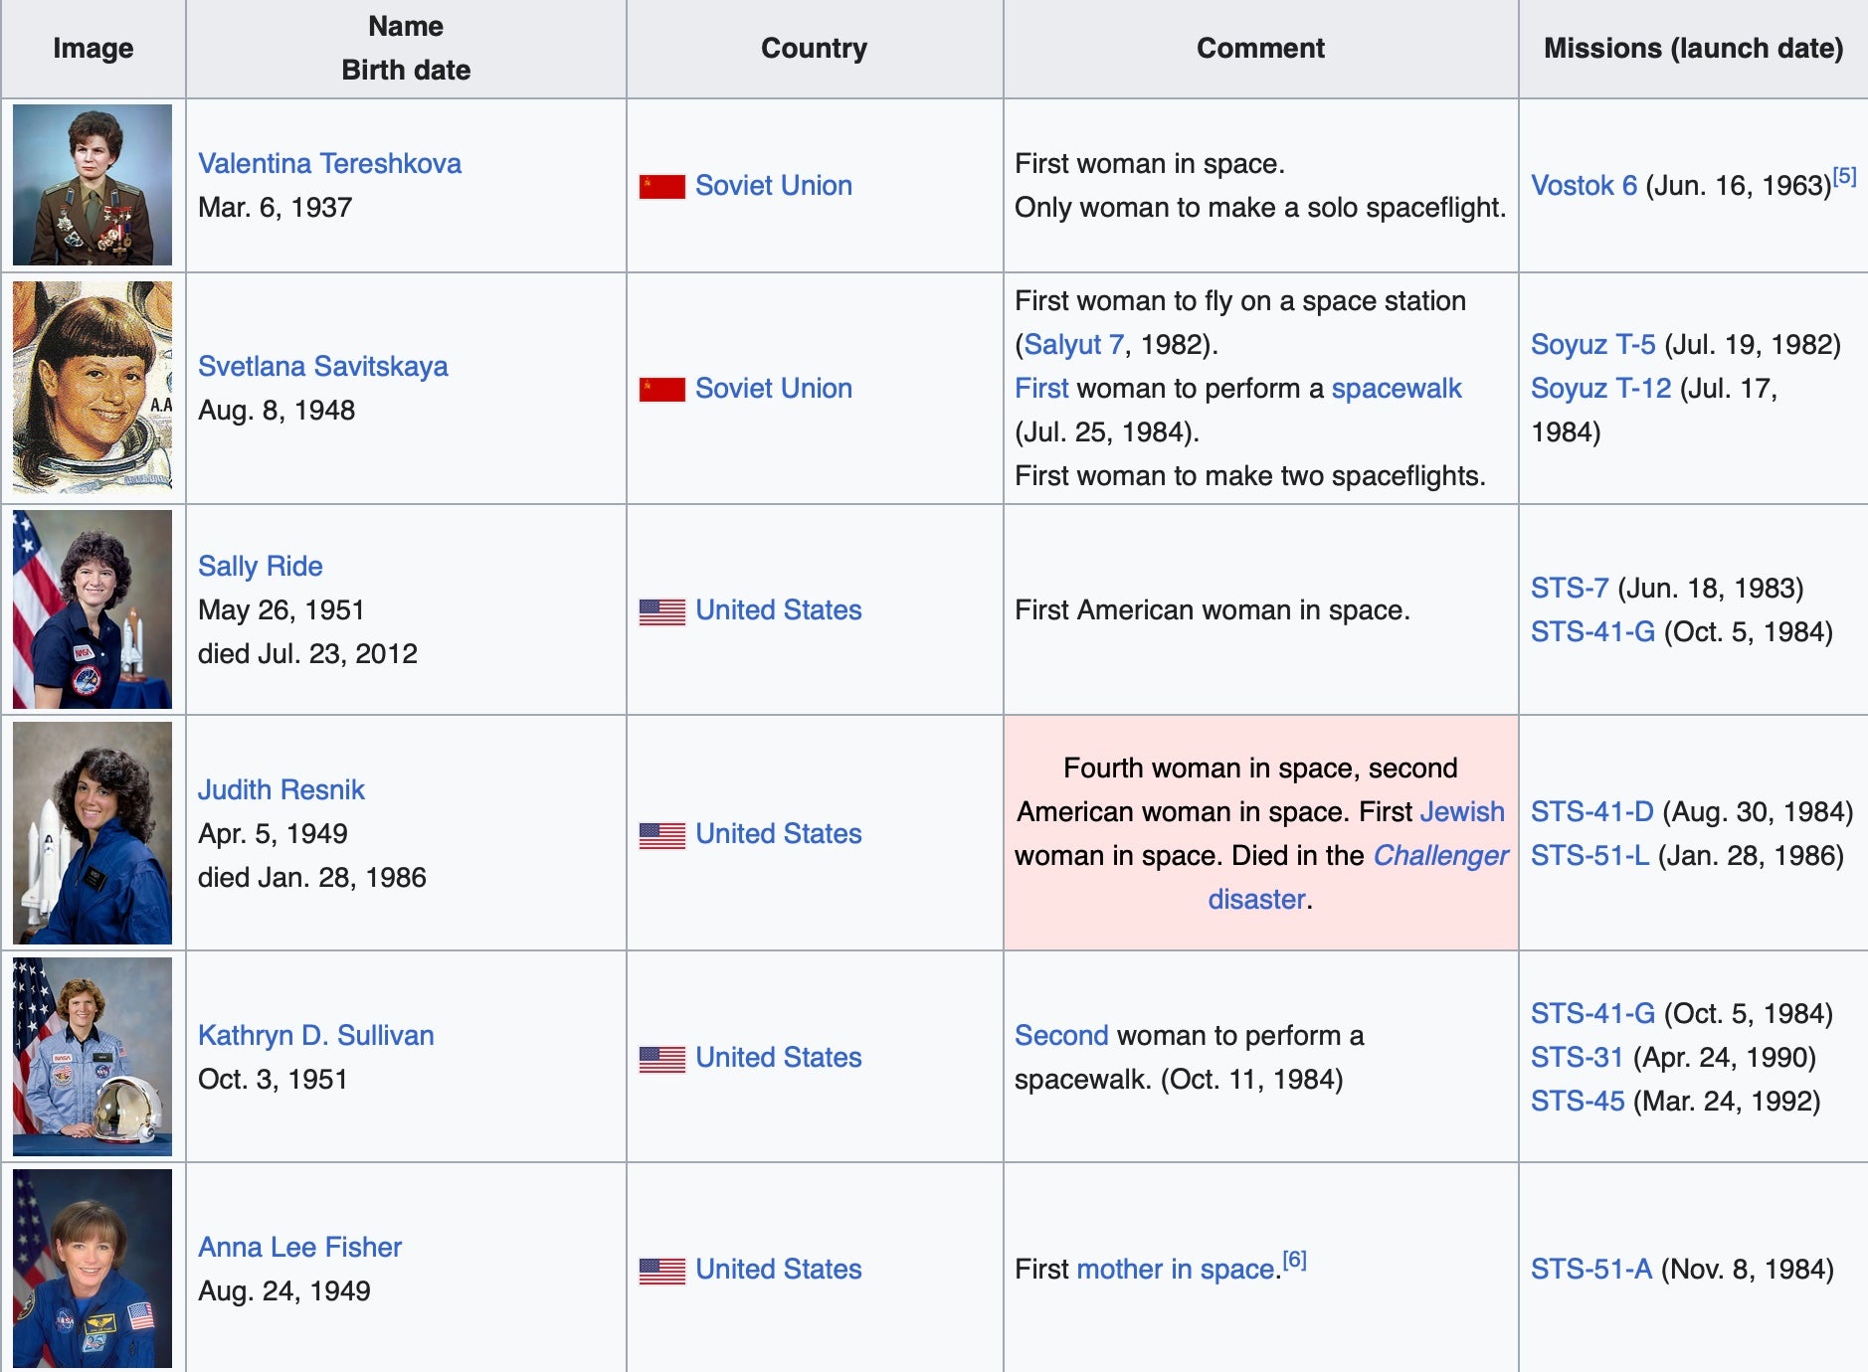The width and height of the screenshot is (1868, 1372).
Task: Open the Sally Ride article link
Action: tap(260, 566)
